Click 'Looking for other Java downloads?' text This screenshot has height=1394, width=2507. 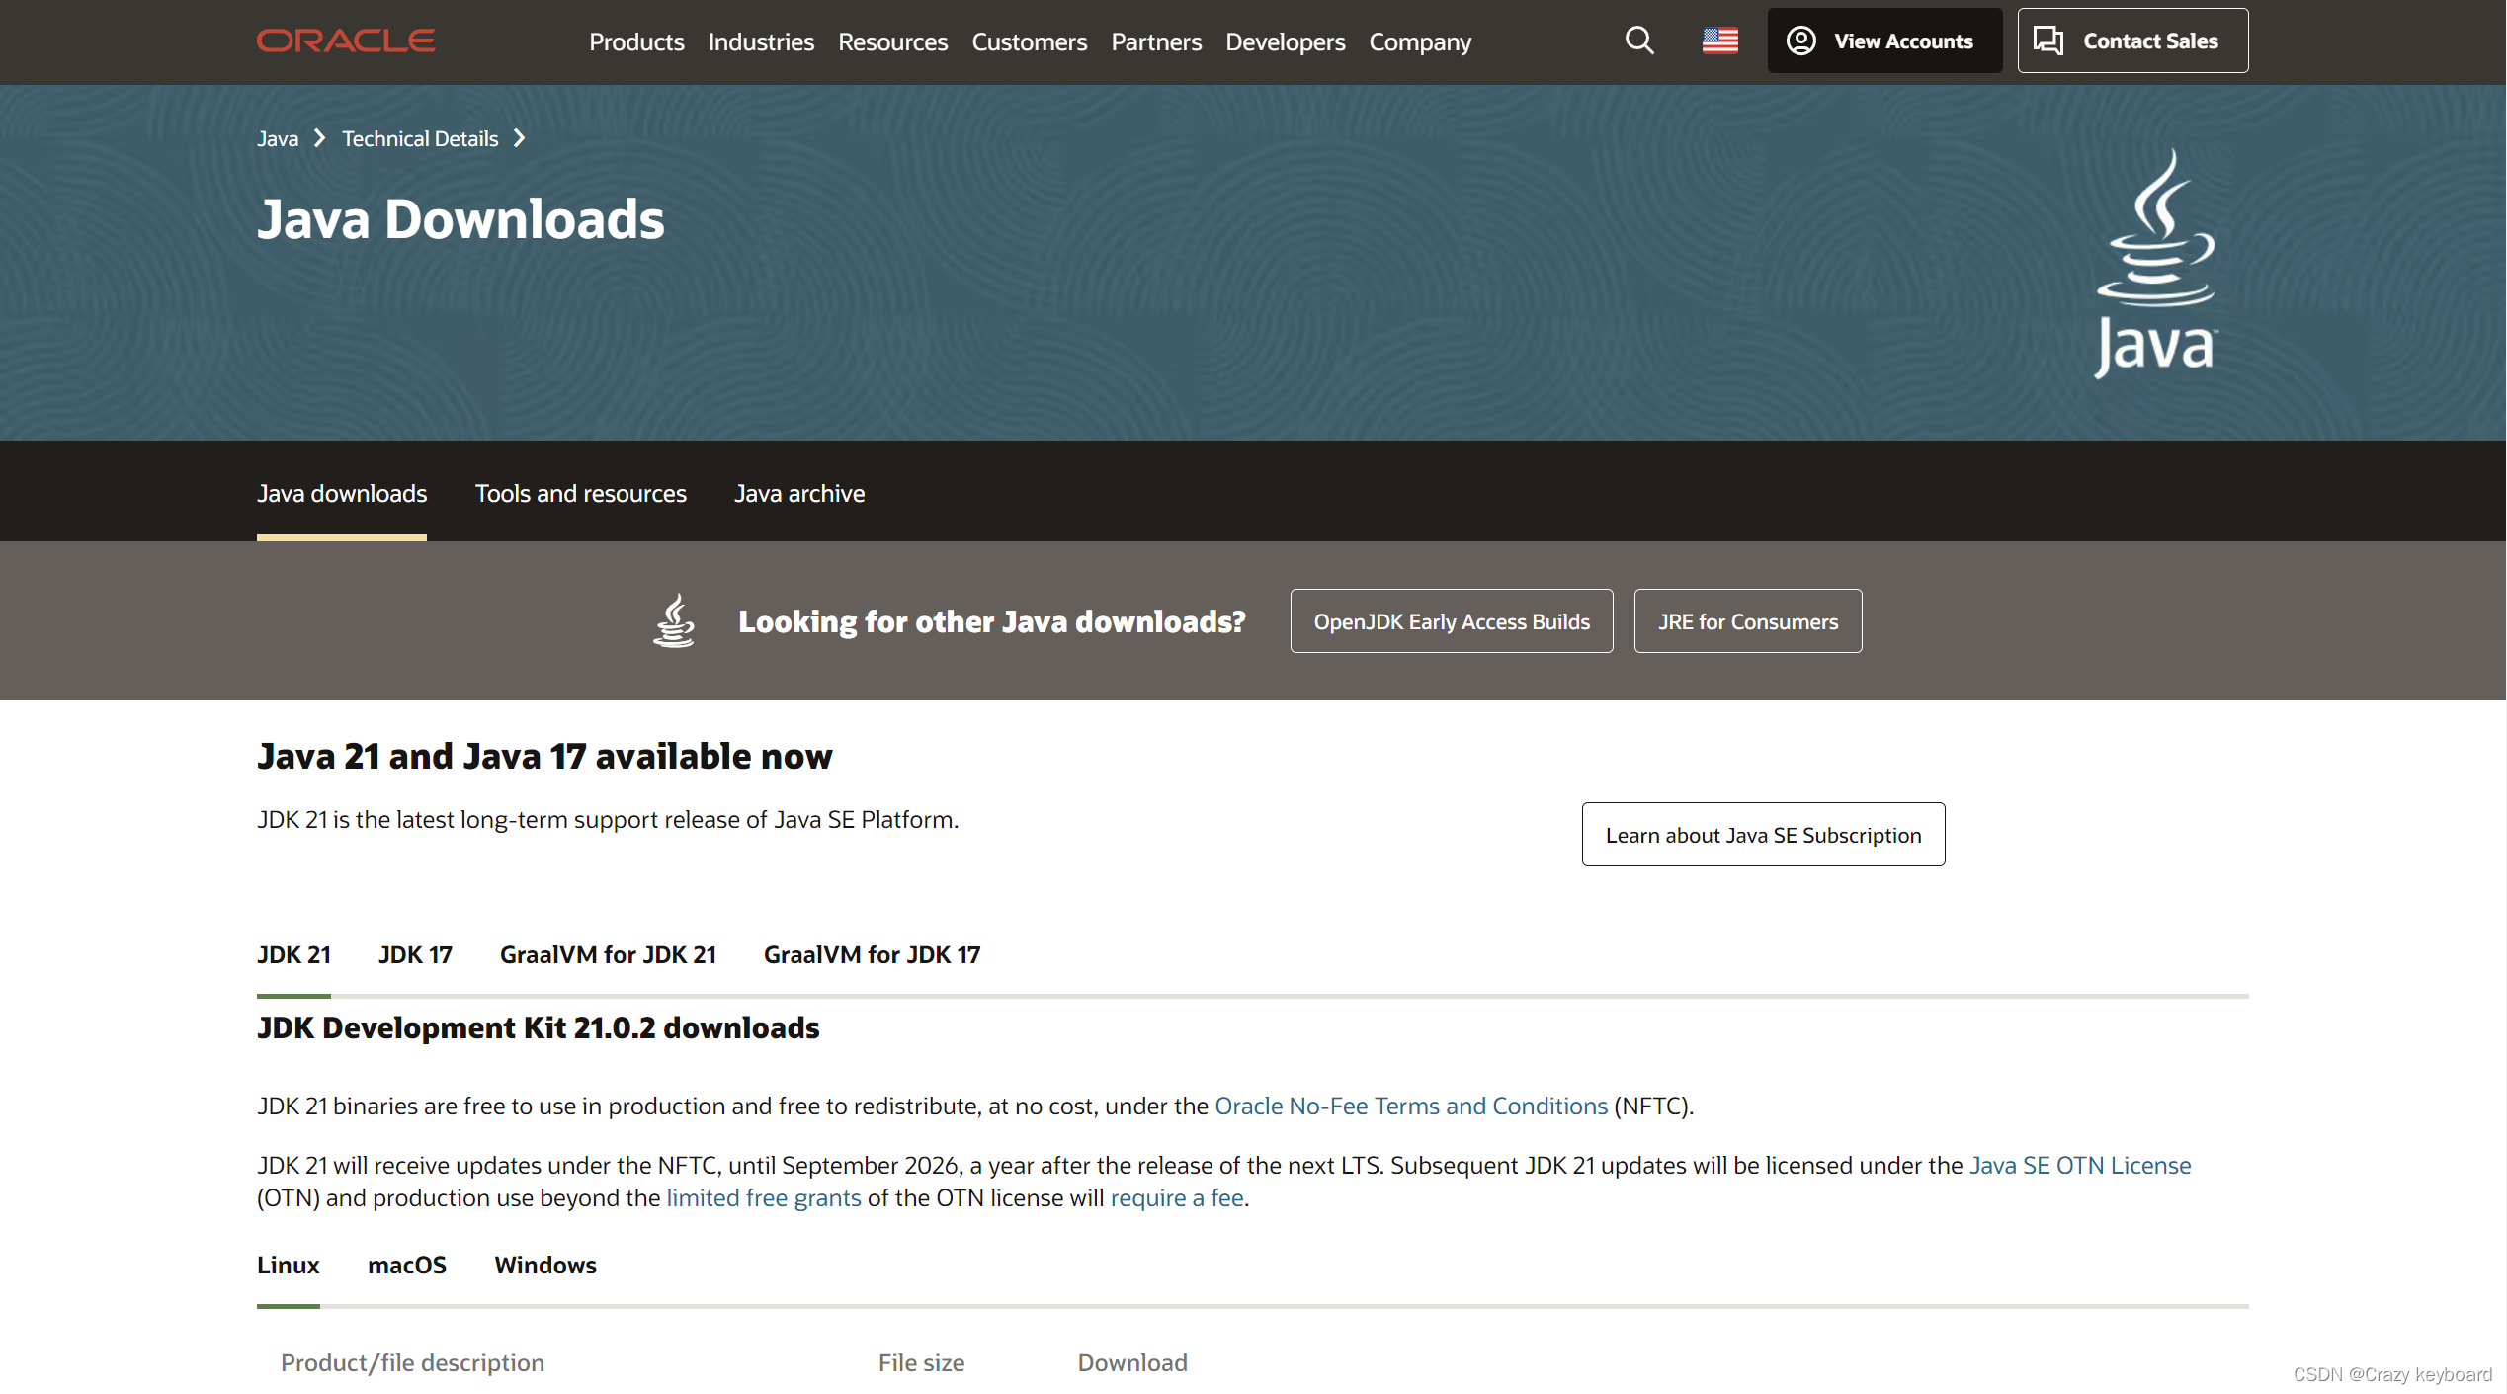point(992,621)
